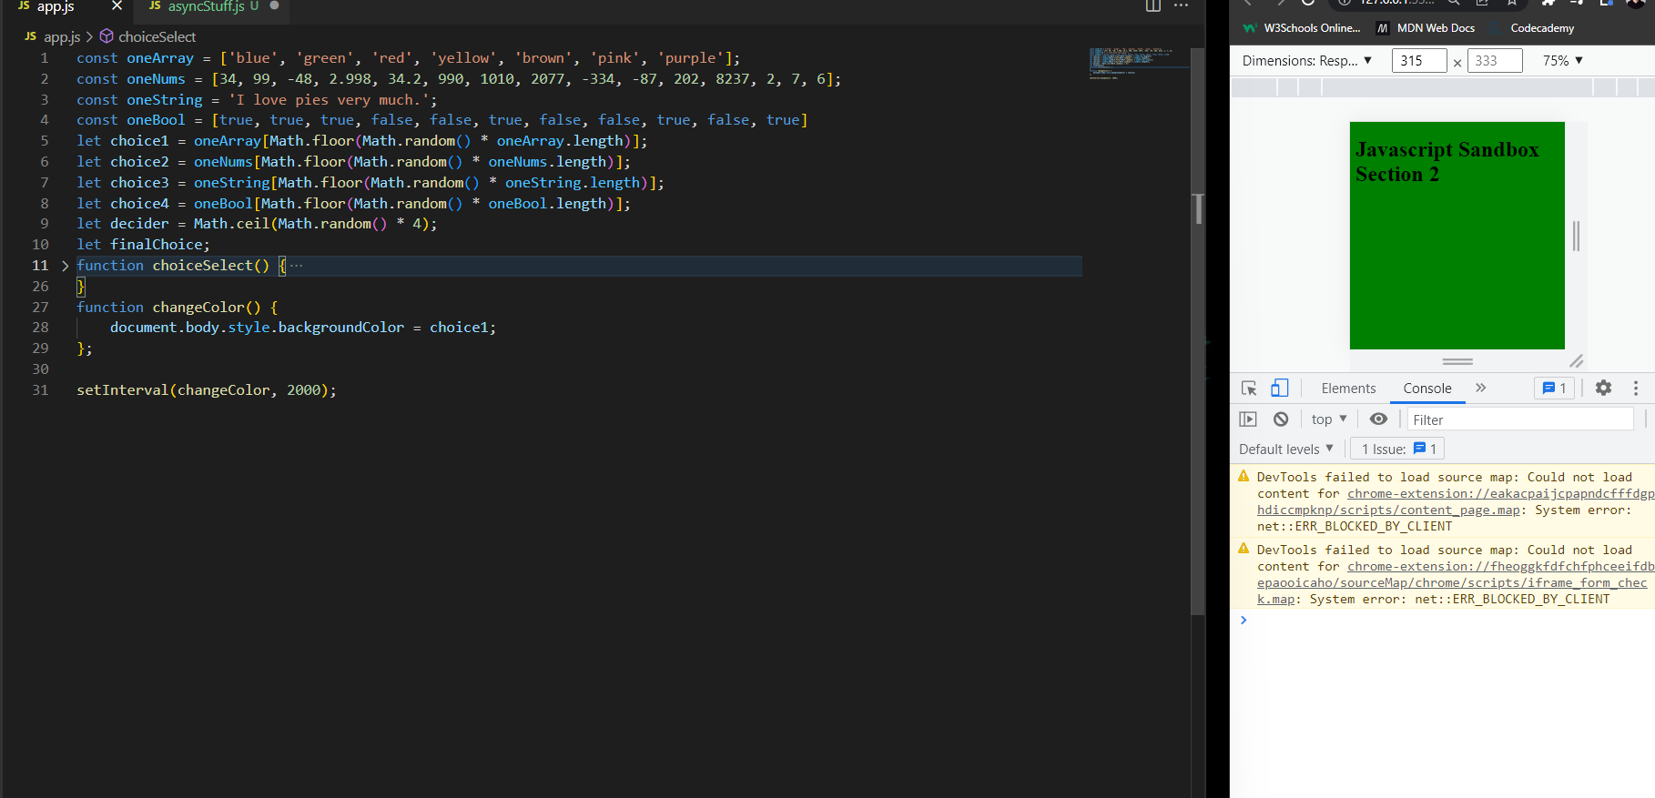The image size is (1655, 798).
Task: Switch to the Elements tab in DevTools
Action: coord(1348,389)
